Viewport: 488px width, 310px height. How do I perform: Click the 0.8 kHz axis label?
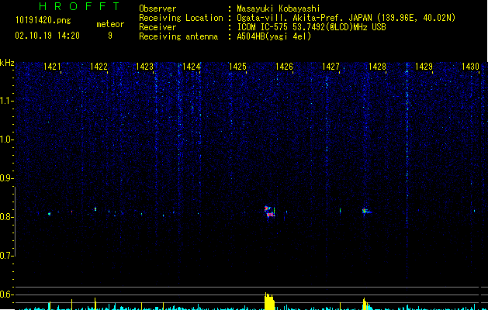tap(6, 217)
